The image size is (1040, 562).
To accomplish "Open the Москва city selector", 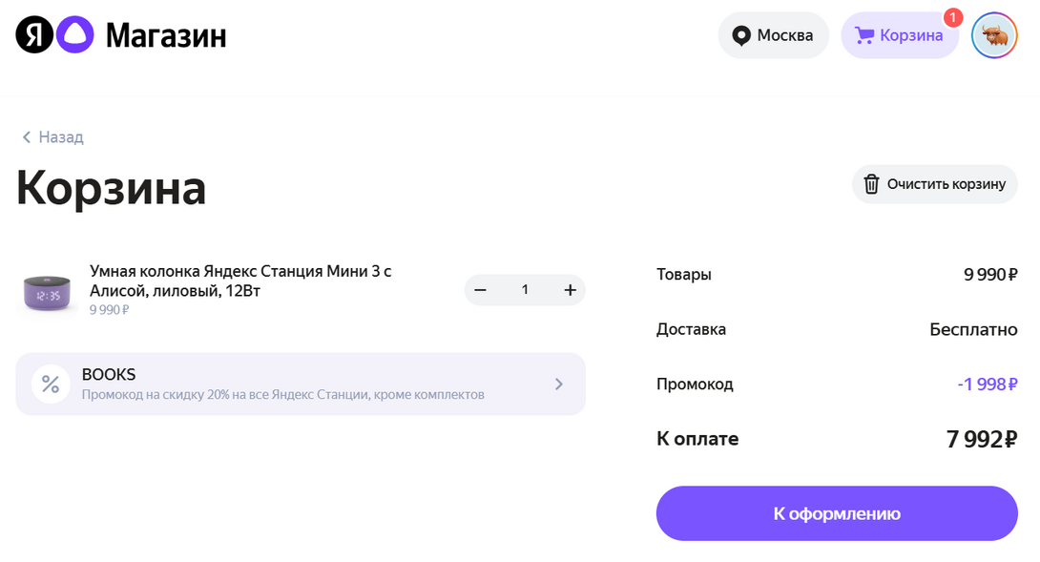I will point(774,35).
